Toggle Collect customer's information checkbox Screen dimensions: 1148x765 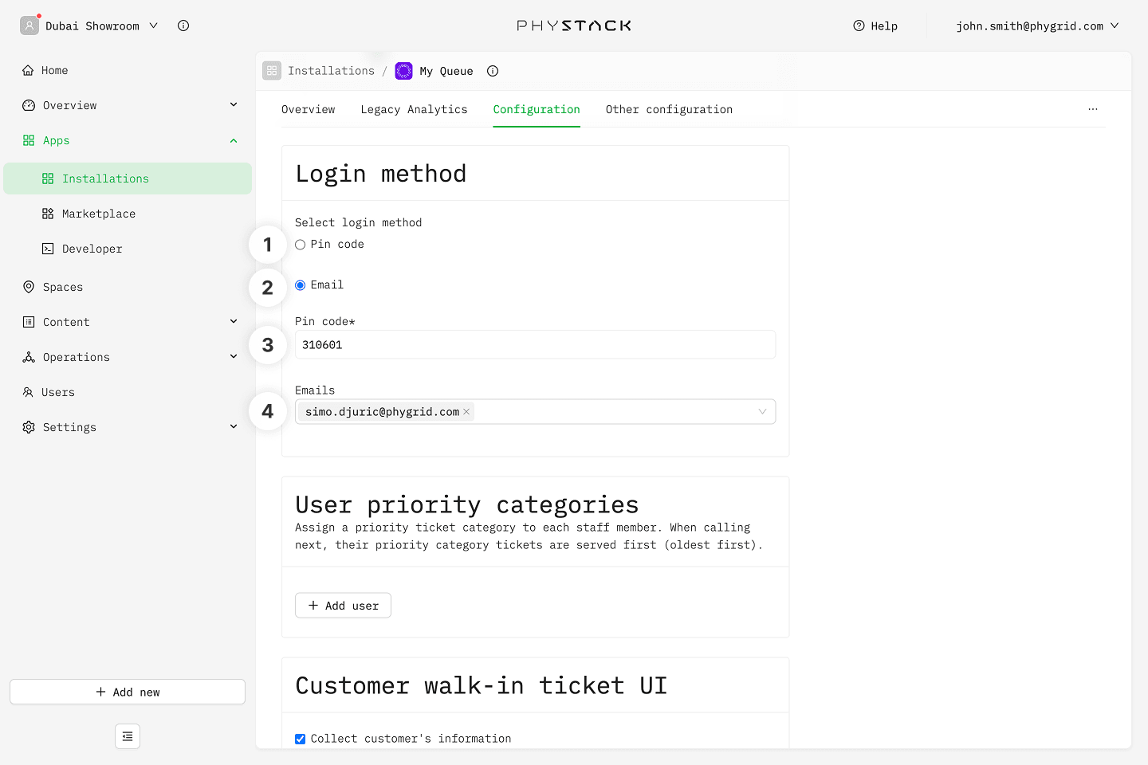pos(301,739)
